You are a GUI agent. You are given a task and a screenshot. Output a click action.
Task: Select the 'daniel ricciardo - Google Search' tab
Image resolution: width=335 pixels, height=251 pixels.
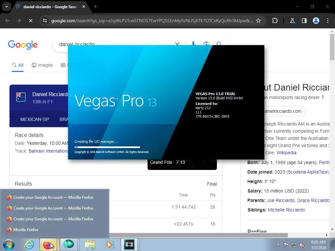[50, 7]
